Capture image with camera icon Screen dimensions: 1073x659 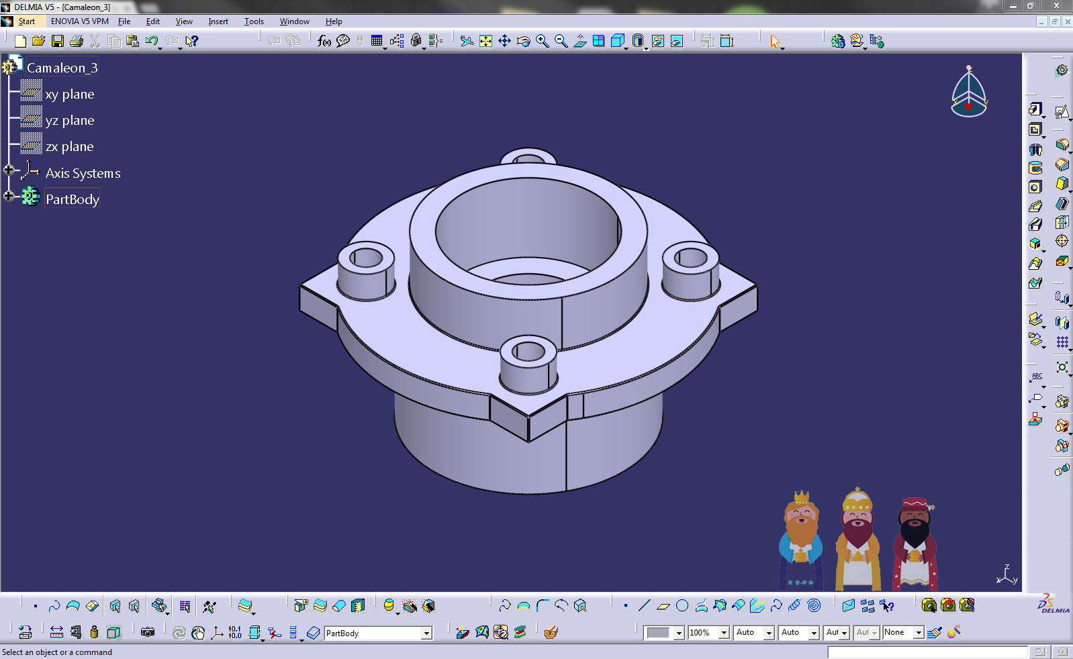coord(148,632)
